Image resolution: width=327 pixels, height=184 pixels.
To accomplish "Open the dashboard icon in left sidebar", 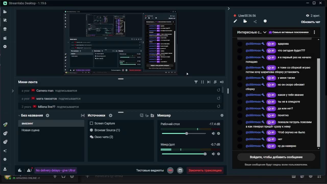I will click(x=5, y=133).
